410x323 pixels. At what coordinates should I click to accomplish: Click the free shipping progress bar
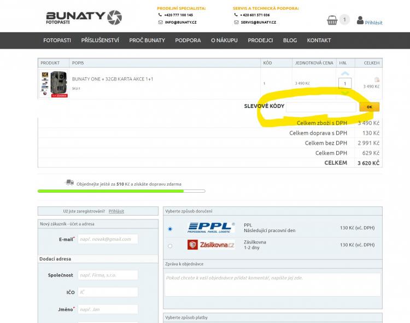click(x=121, y=191)
